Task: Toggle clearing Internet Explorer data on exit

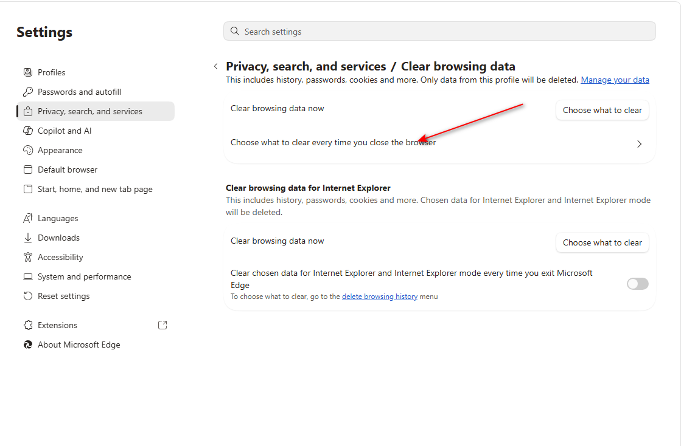Action: tap(638, 284)
